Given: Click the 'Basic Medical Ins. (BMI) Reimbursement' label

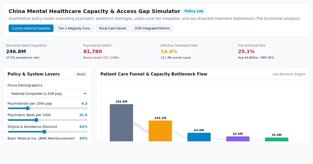Looking at the screenshot, I should pyautogui.click(x=41, y=138).
